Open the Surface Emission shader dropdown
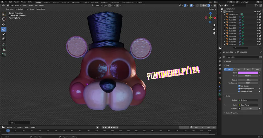The width and height of the screenshot is (263, 138). click(x=248, y=100)
